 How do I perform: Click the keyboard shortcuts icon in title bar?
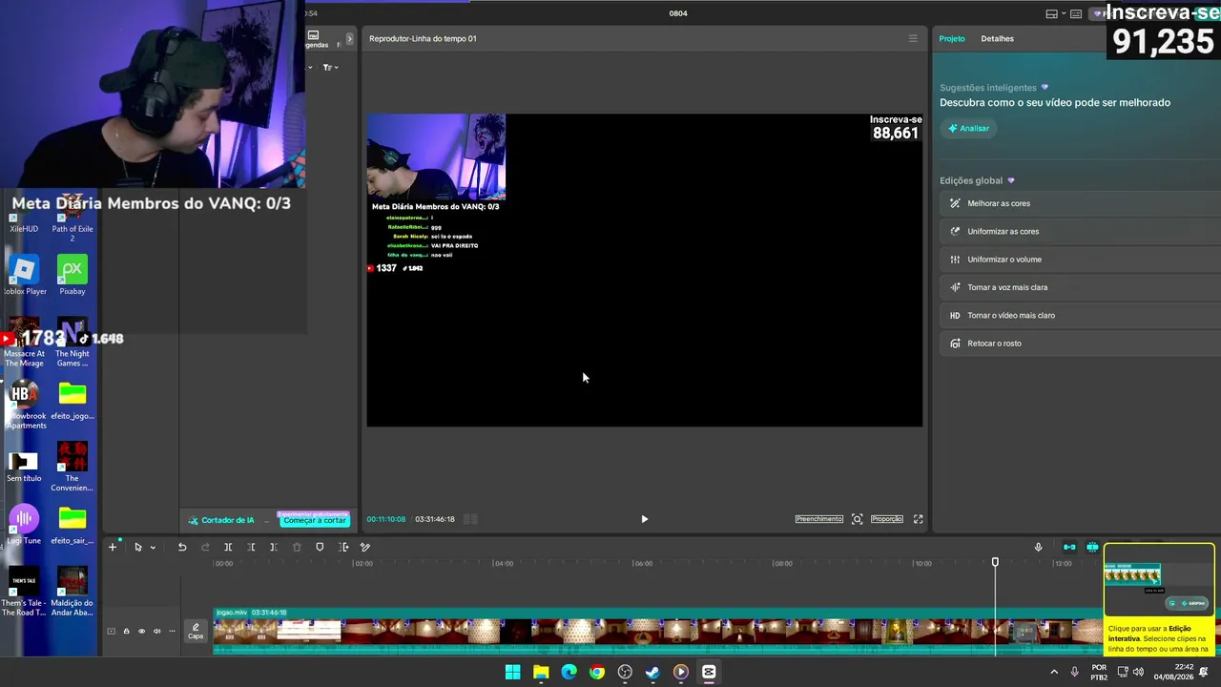1076,13
